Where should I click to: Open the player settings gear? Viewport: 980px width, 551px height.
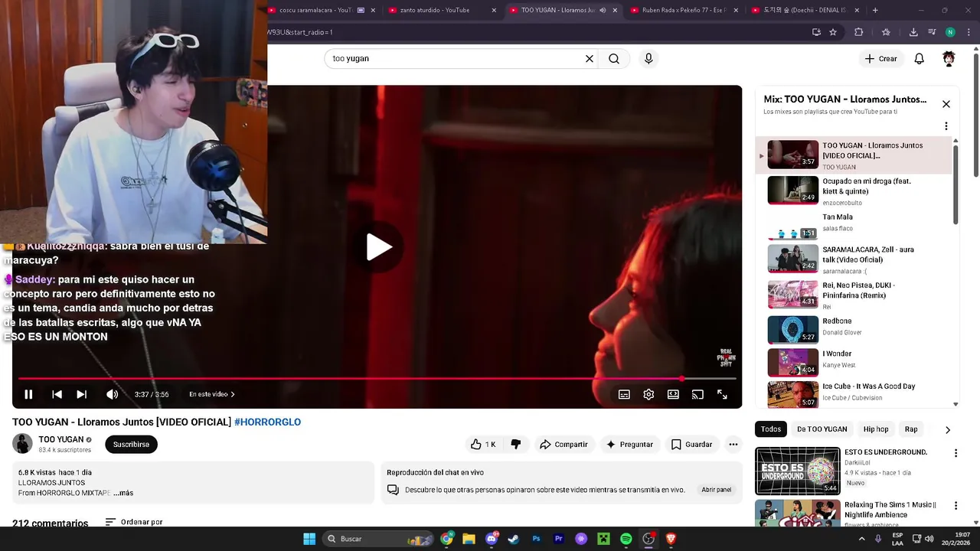point(648,394)
